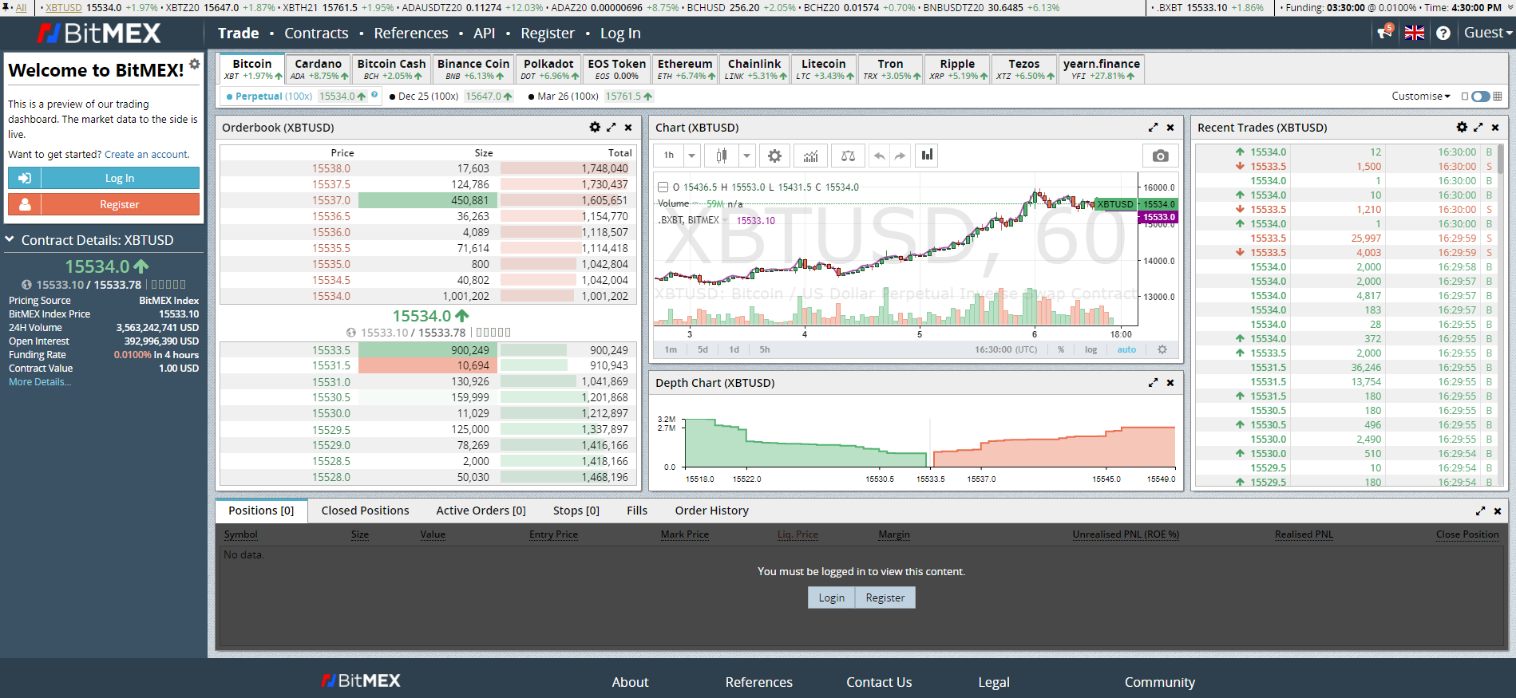Image resolution: width=1516 pixels, height=698 pixels.
Task: Click Login button in positions panel
Action: (x=831, y=597)
